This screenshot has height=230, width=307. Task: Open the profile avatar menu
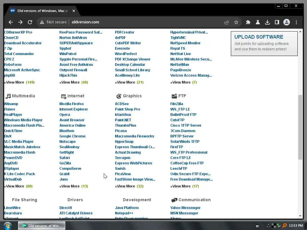[x=286, y=22]
